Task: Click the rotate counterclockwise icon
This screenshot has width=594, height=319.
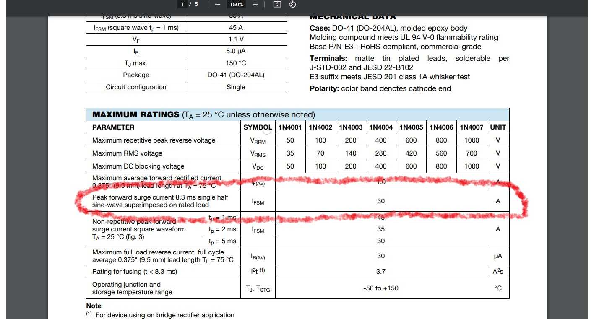Action: (292, 4)
